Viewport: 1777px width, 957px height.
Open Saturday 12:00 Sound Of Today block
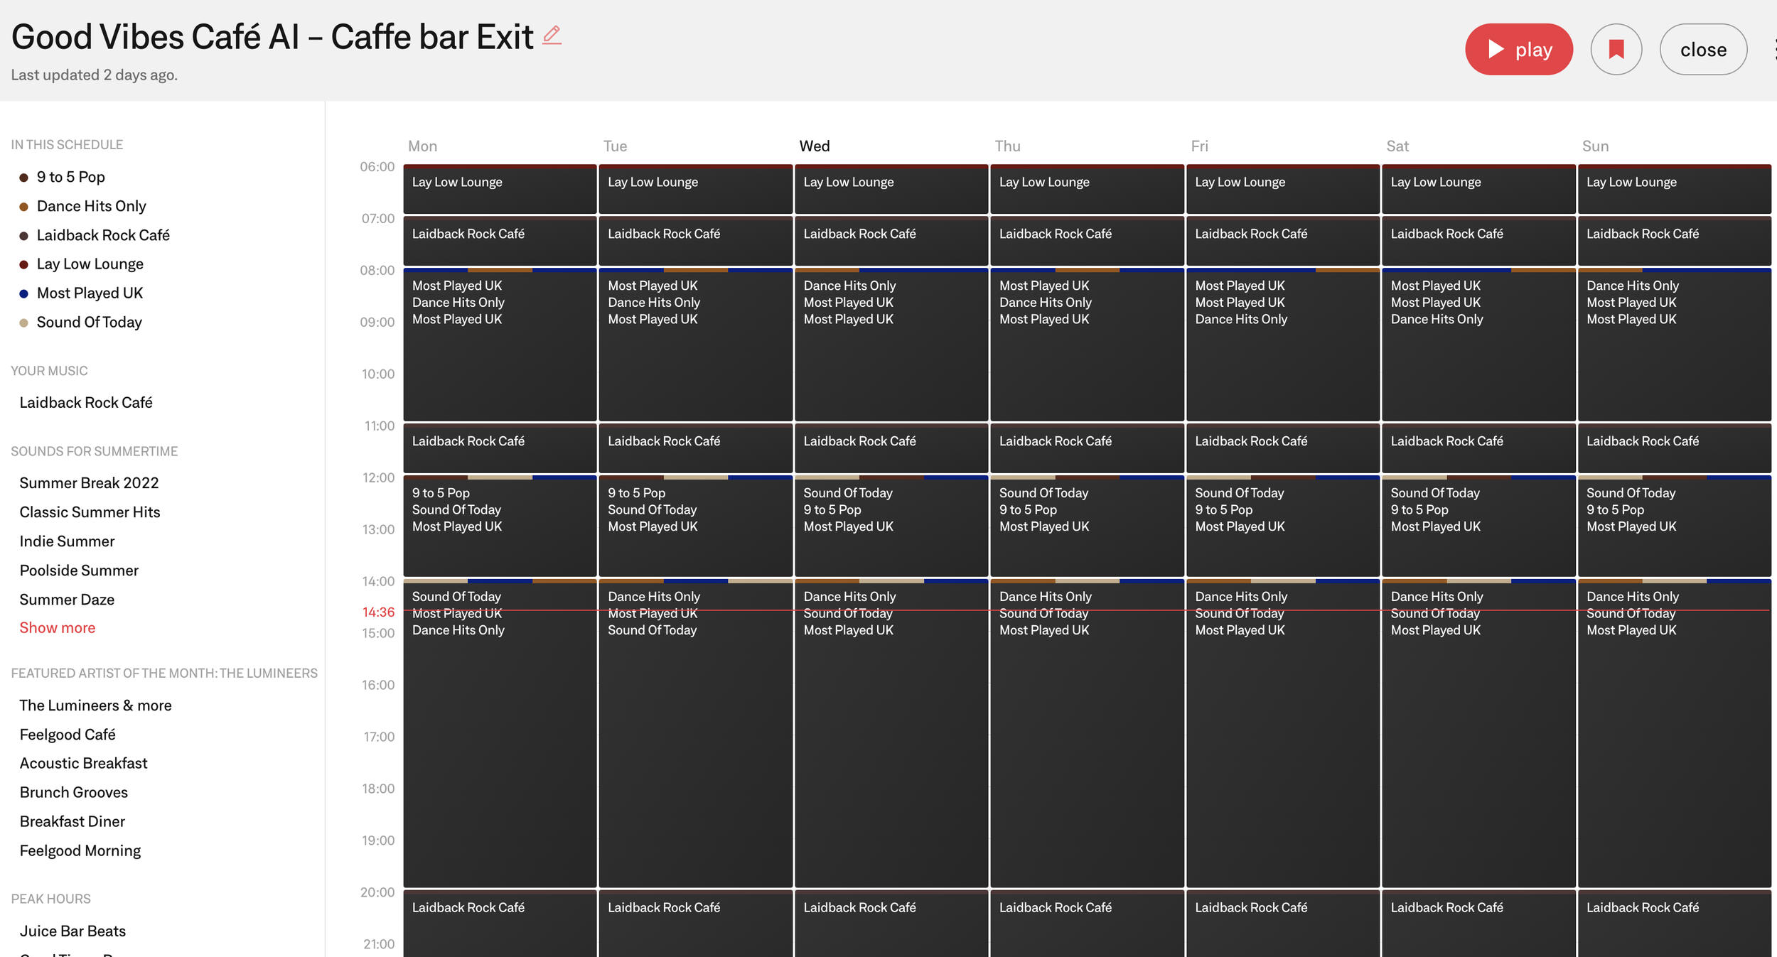click(x=1478, y=526)
